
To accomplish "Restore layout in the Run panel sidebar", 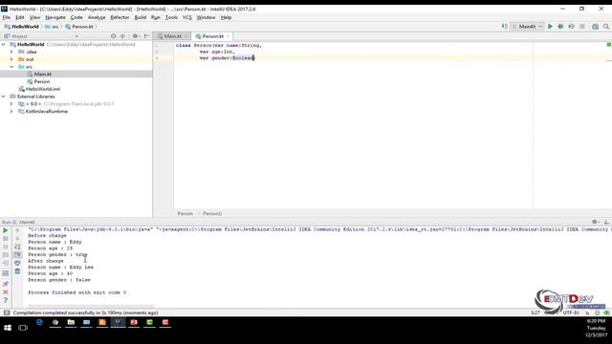I will coord(6,273).
